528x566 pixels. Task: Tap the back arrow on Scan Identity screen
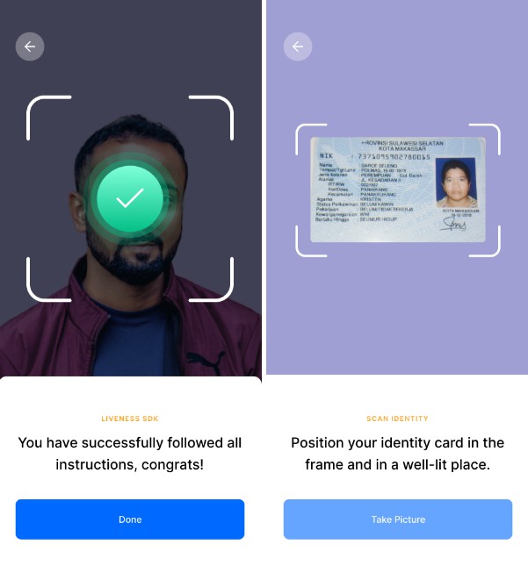[x=298, y=47]
